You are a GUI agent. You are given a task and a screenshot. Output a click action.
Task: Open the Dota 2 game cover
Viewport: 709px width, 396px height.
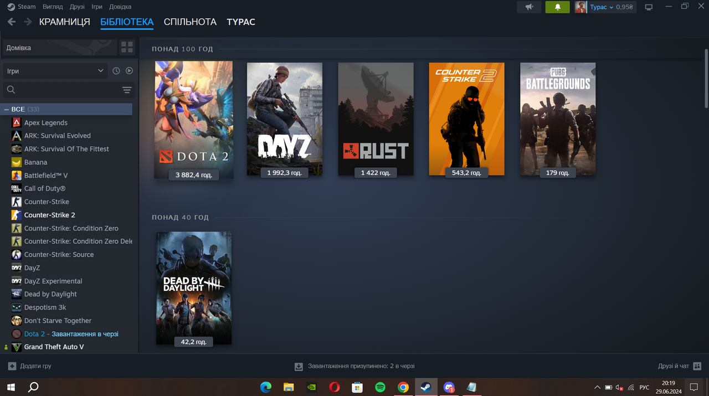click(194, 120)
